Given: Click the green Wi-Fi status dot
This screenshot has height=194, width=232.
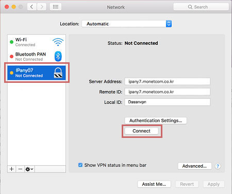Looking at the screenshot, I should point(11,42).
